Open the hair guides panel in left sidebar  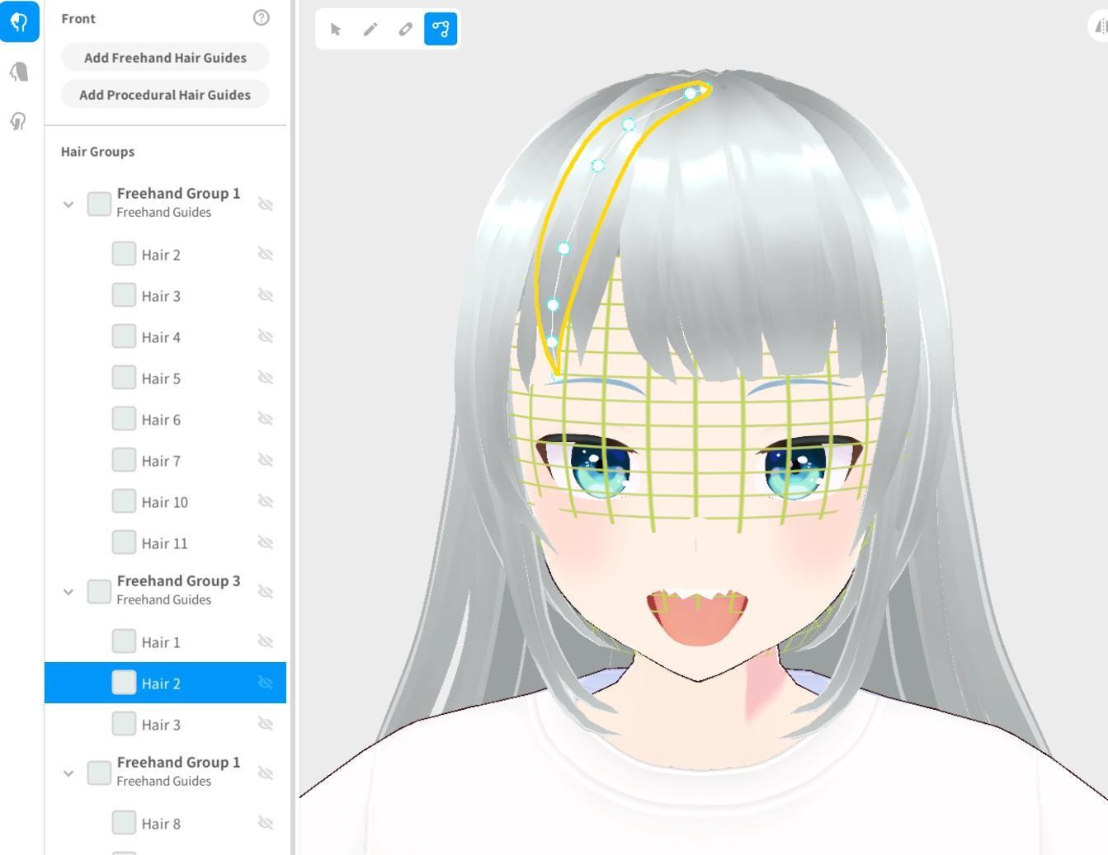20,22
